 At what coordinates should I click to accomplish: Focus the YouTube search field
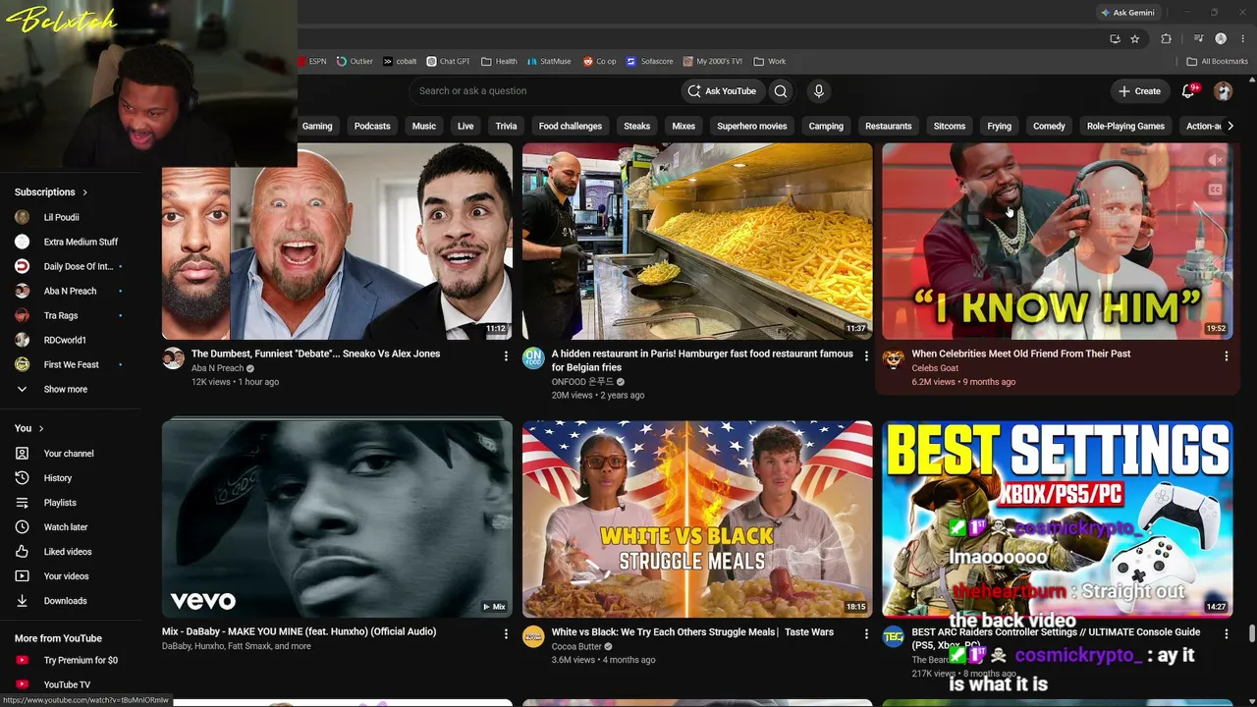545,91
